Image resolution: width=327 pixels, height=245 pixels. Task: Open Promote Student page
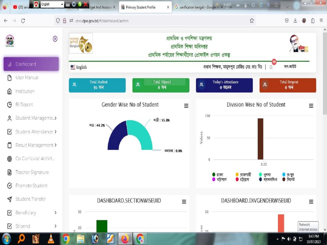pos(31,186)
